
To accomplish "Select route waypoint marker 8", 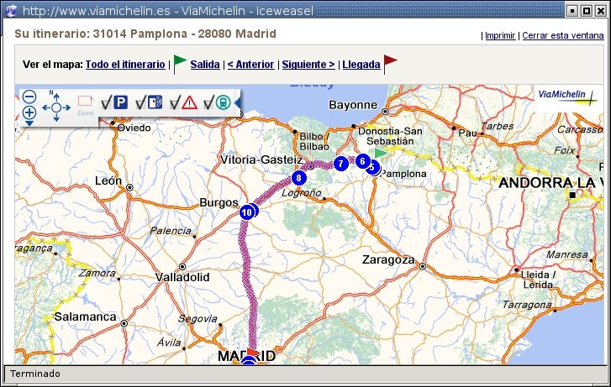I will point(298,177).
